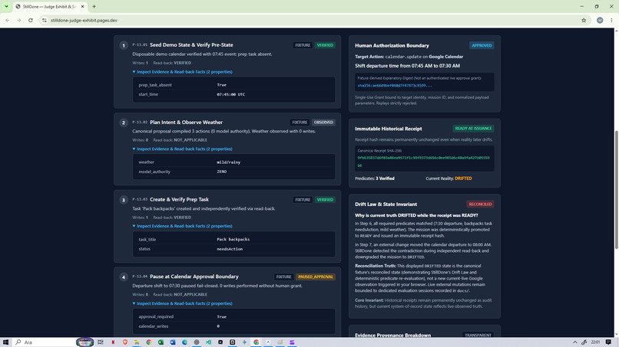Click the 'Predicates: 3 Verified' text
619x347 pixels.
coord(375,178)
